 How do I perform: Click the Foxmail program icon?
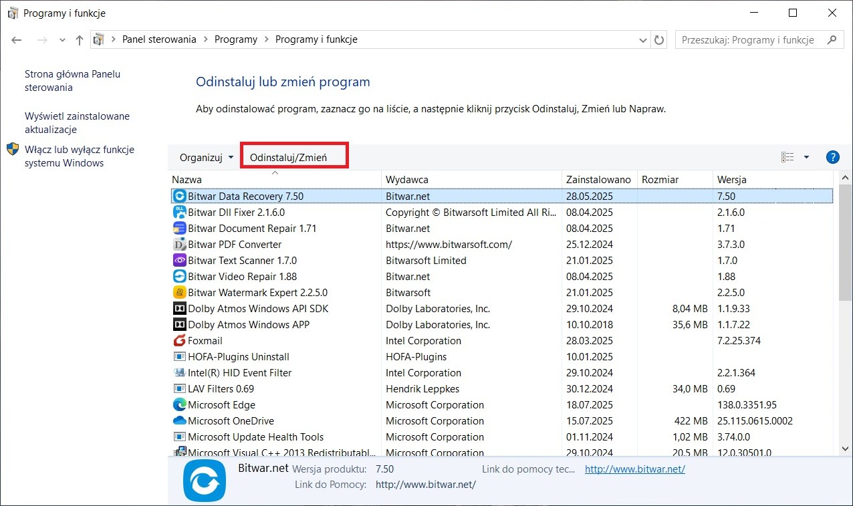point(179,340)
